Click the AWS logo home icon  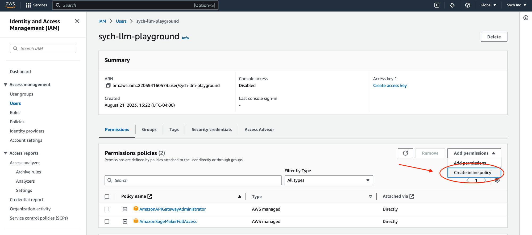[10, 5]
